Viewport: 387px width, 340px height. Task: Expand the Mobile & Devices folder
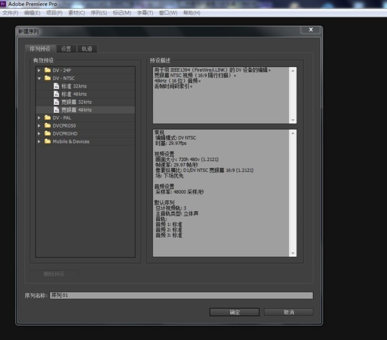click(x=39, y=142)
